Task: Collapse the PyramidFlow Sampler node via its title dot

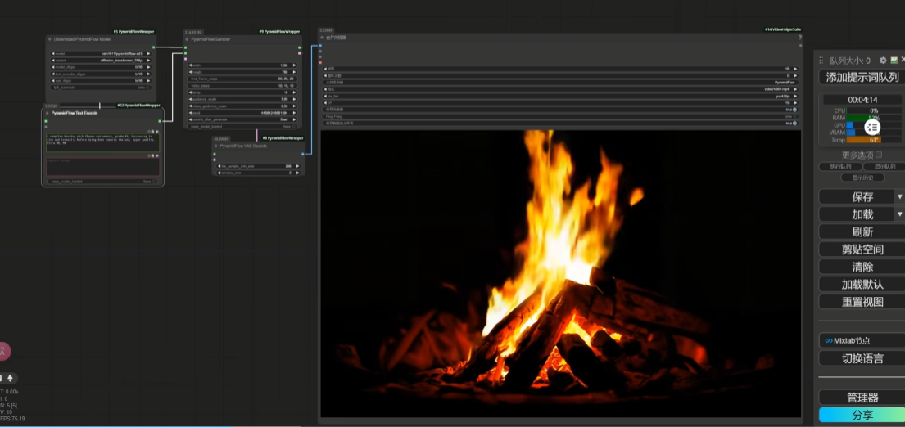Action: [x=188, y=38]
